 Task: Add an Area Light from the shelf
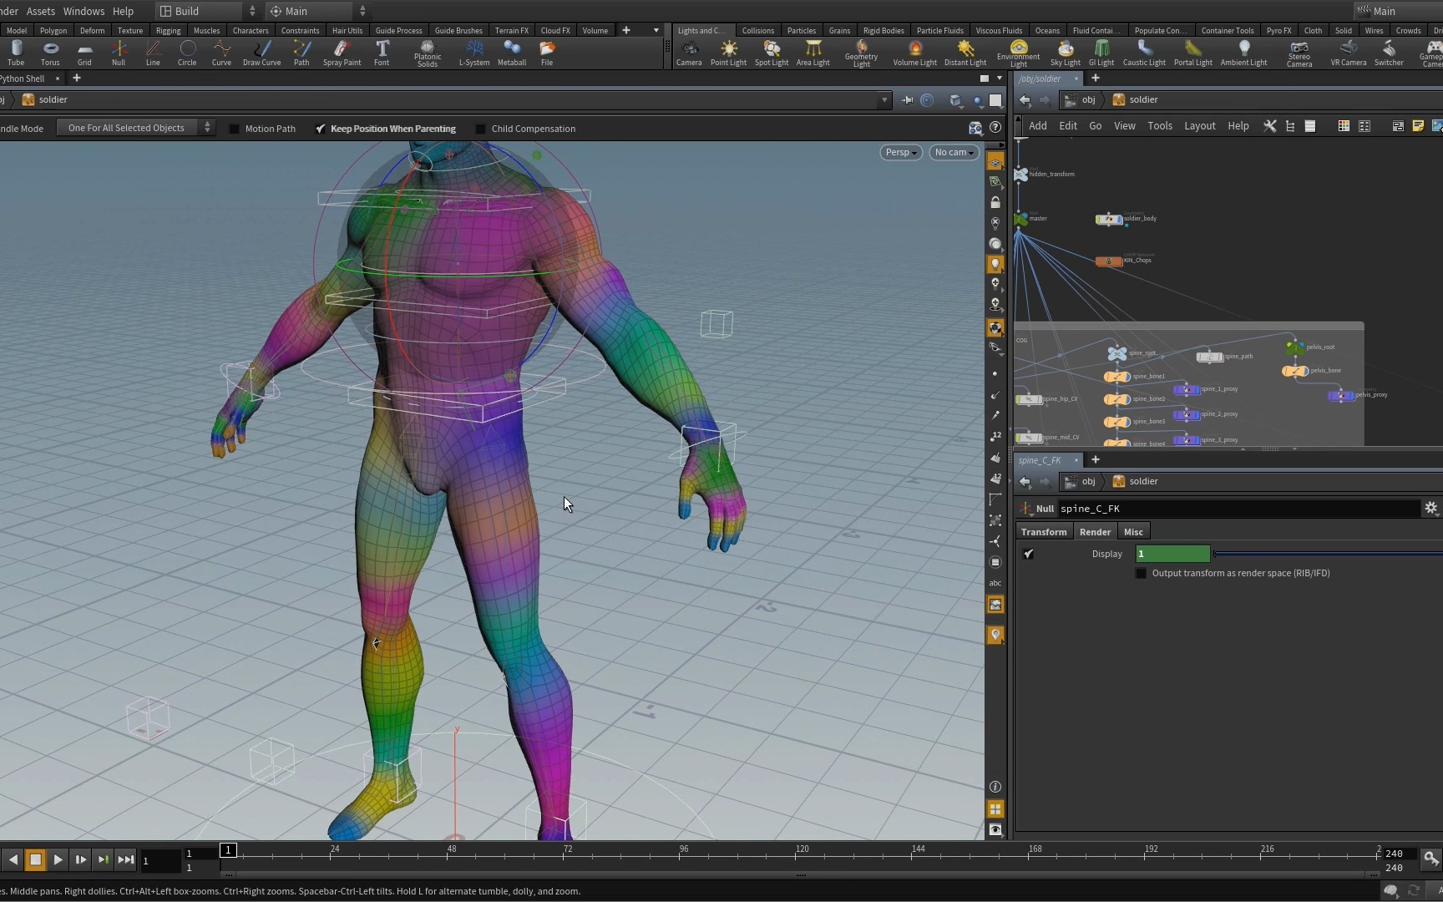coord(813,53)
